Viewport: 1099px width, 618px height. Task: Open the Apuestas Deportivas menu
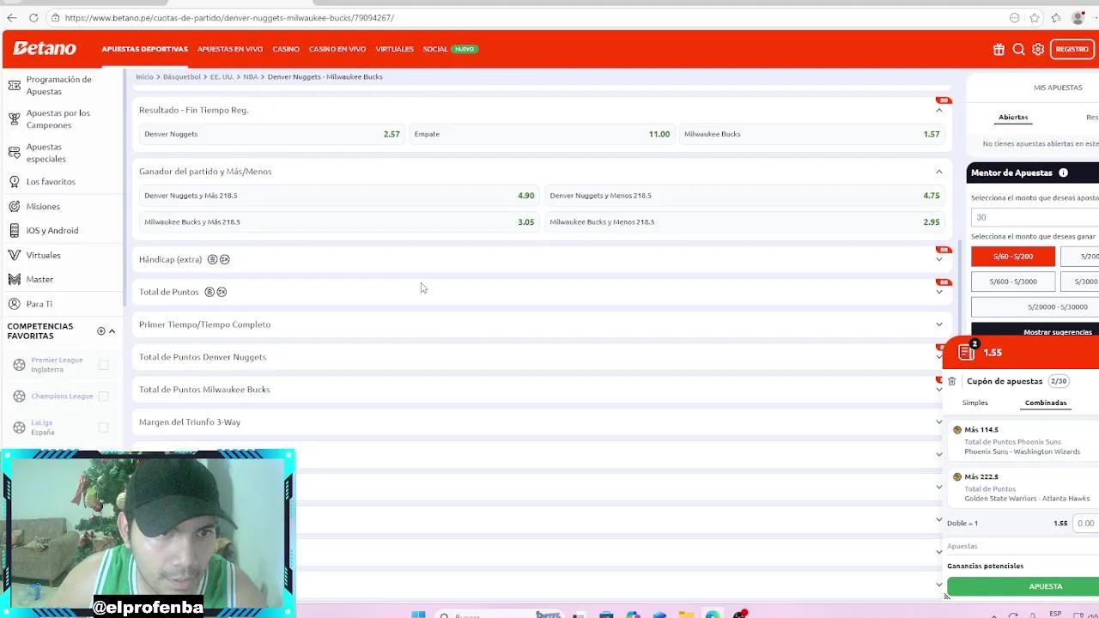(x=144, y=49)
